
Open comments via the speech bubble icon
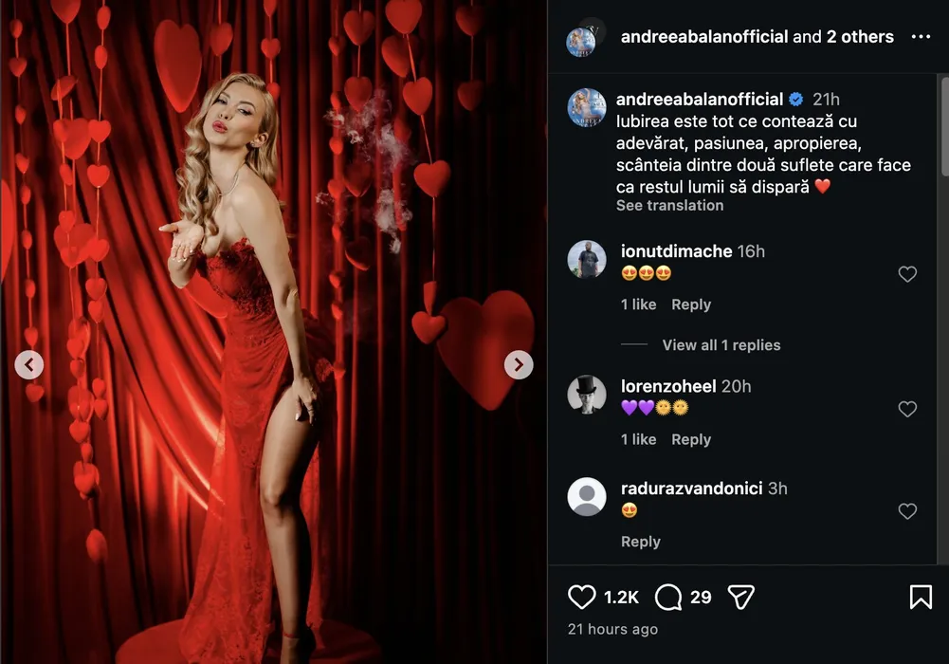[x=668, y=597]
